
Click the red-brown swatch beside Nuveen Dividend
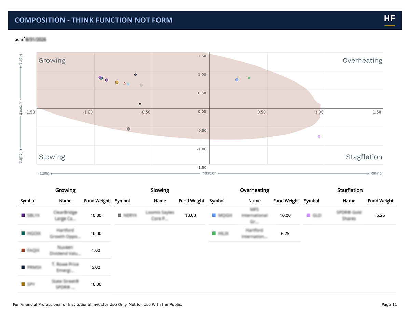(x=23, y=250)
